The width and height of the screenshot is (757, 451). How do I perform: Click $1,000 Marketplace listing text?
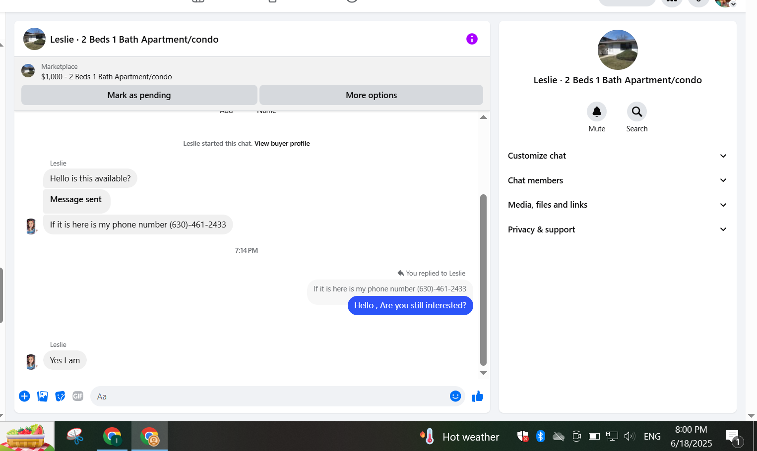[107, 77]
